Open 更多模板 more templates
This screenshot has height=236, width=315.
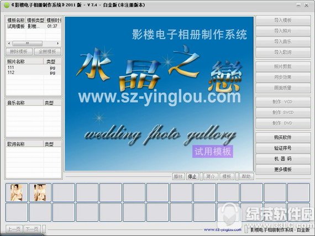click(283, 170)
